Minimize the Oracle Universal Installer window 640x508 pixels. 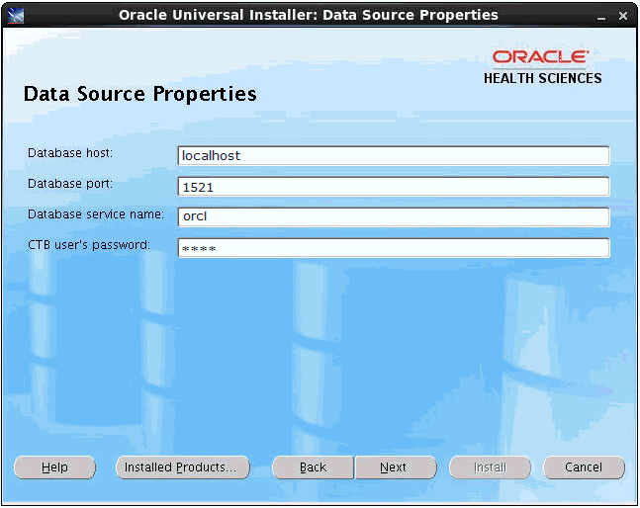click(x=601, y=17)
